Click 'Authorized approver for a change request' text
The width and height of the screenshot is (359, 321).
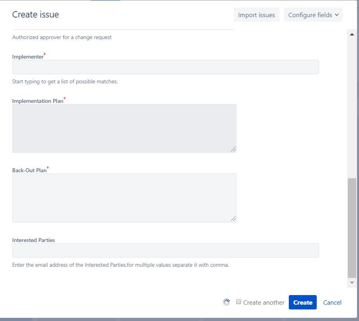point(62,37)
